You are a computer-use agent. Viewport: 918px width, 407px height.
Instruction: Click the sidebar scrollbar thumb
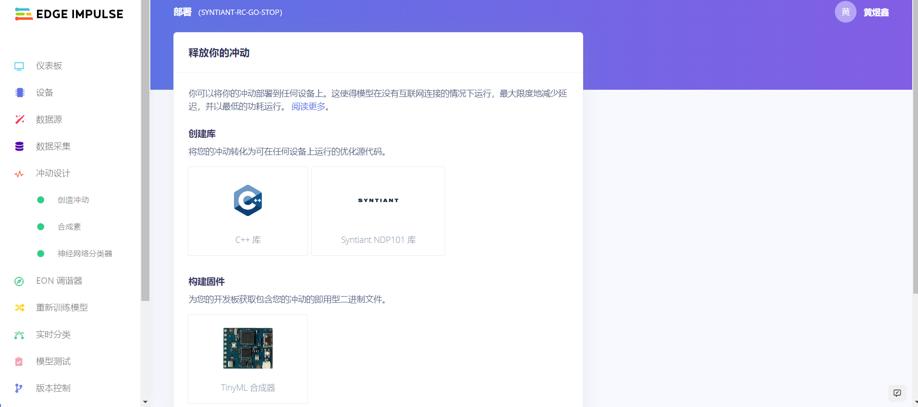pos(145,150)
